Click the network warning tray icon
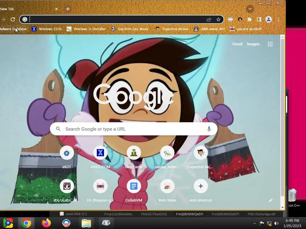Screen dimensions: 306x229 tap(269, 223)
